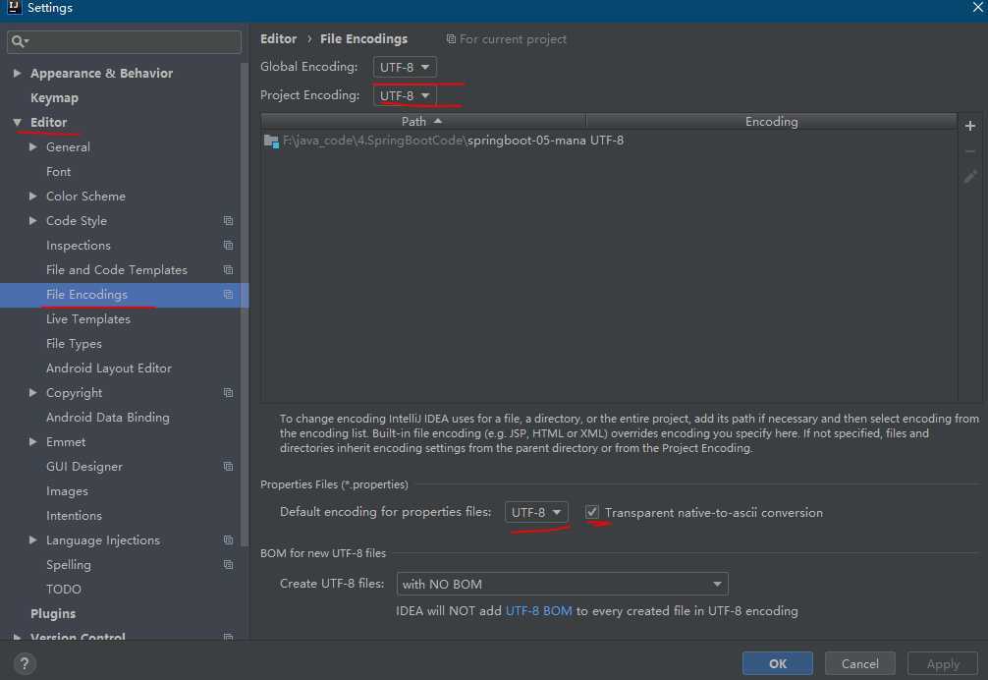Click the settings search field
The image size is (988, 680).
124,41
